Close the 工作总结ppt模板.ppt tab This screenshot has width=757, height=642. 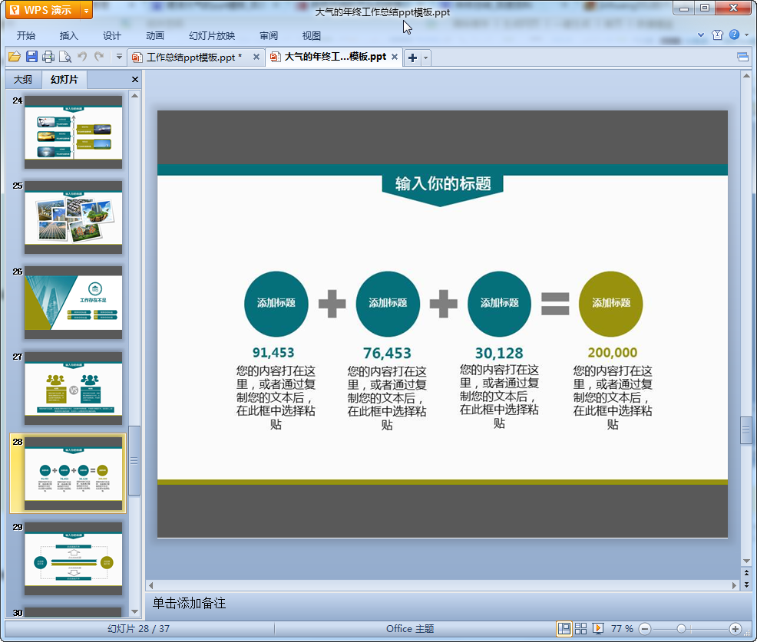coord(256,57)
